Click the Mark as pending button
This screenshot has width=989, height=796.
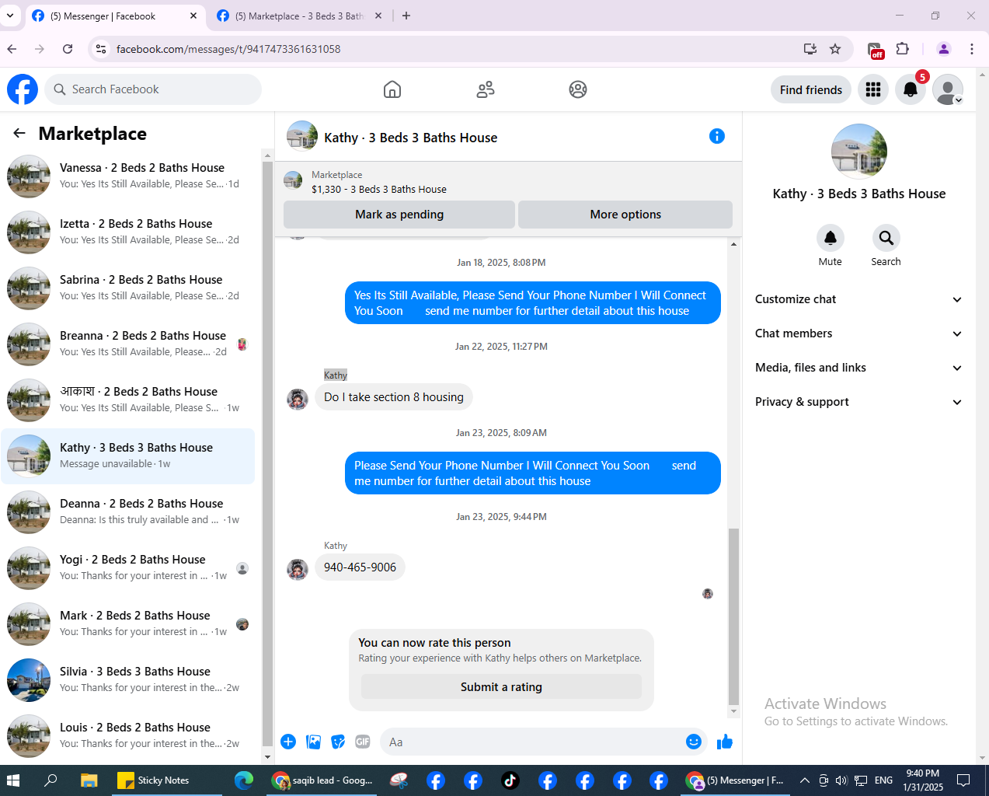coord(399,215)
